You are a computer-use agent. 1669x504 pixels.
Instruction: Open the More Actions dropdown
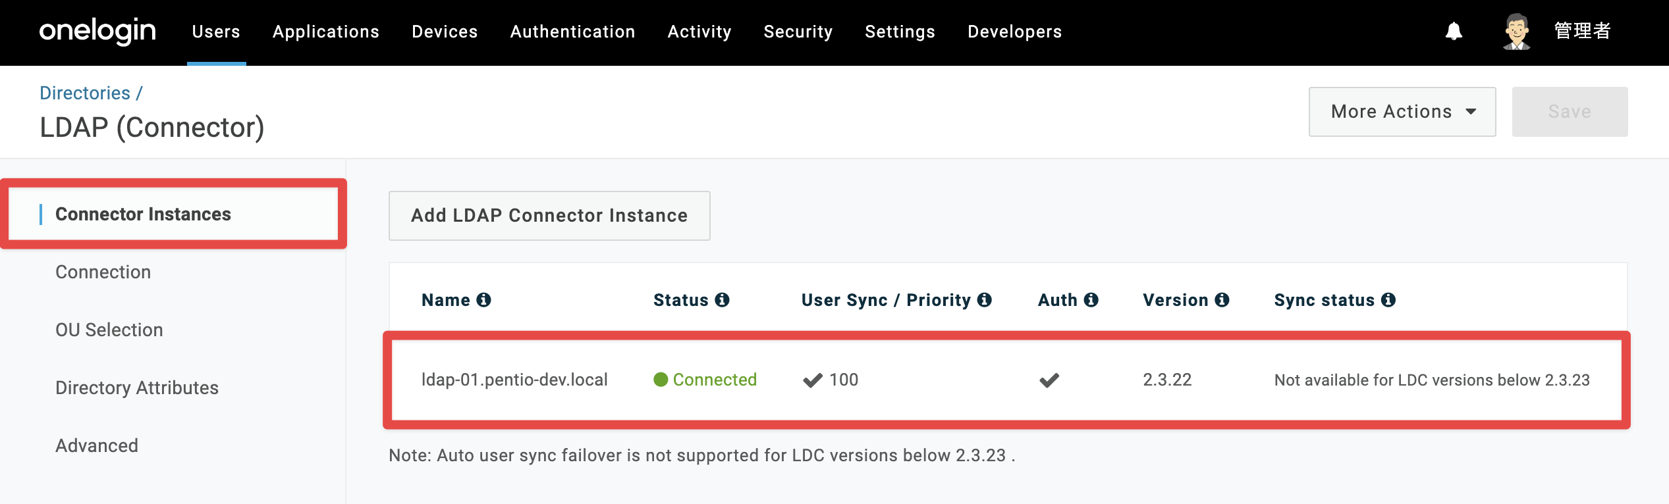[x=1402, y=112]
